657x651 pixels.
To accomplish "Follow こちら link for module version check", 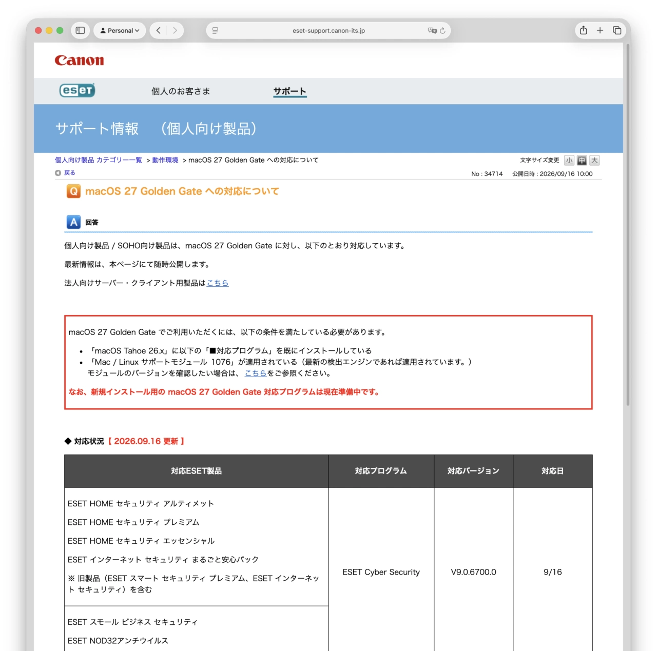I will [256, 373].
